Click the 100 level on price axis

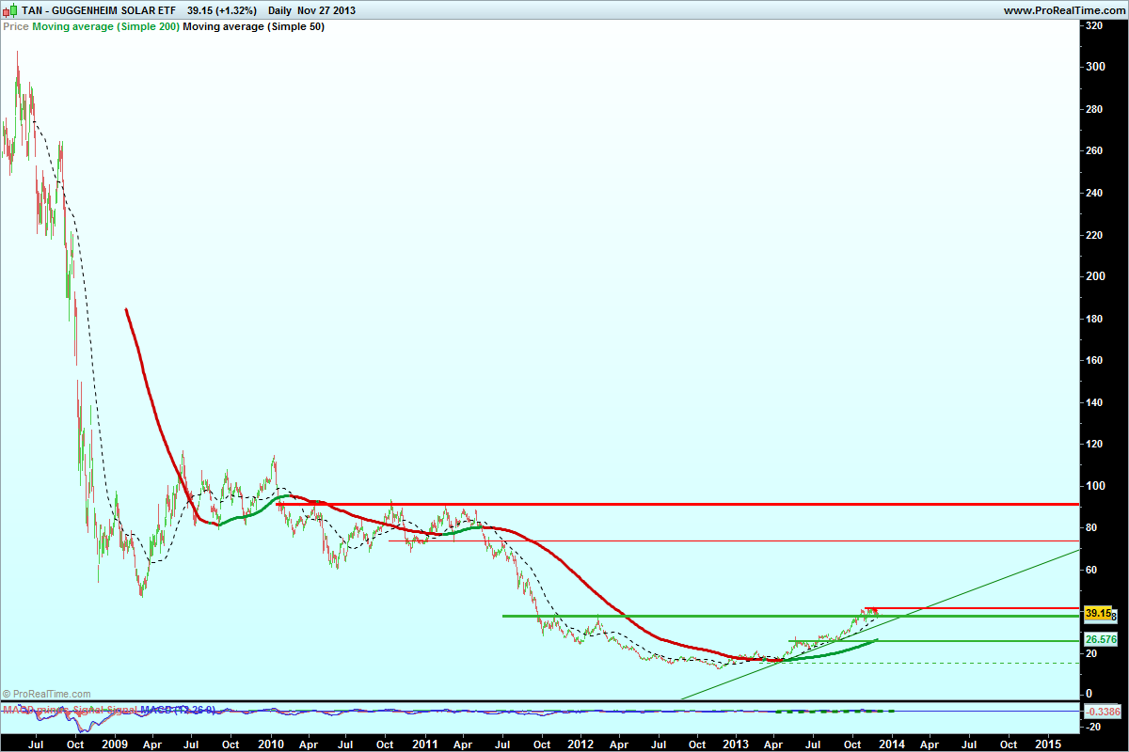pyautogui.click(x=1094, y=486)
